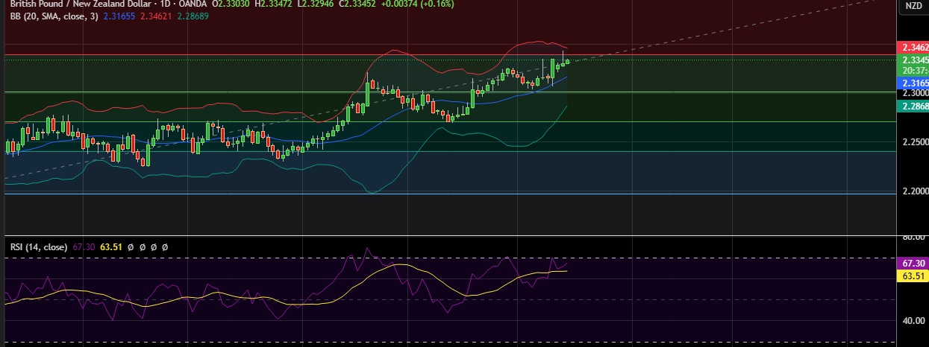Click the 80.00 RSI scale value

click(x=915, y=238)
